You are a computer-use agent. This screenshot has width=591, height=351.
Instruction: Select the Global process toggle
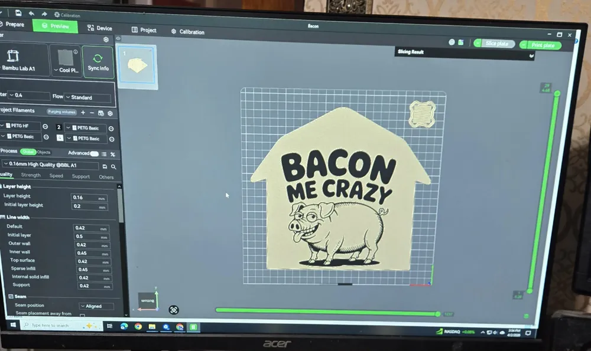(28, 152)
